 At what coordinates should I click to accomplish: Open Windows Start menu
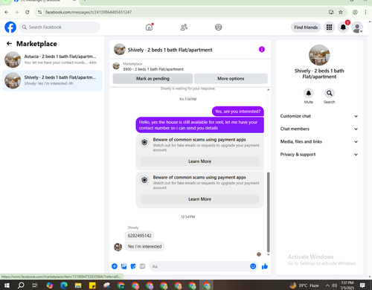coord(7,286)
